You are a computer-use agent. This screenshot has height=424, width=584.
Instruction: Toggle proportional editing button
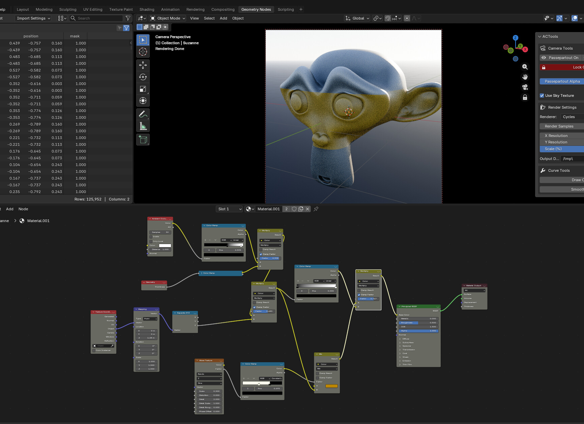(x=407, y=18)
